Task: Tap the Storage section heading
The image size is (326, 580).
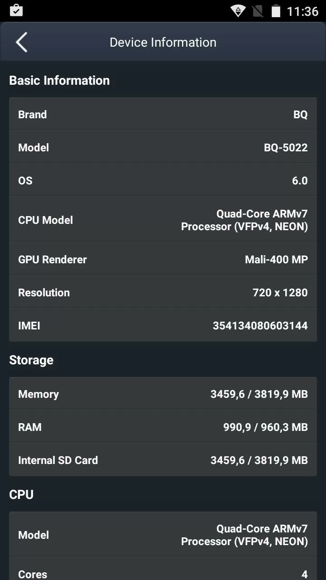Action: pyautogui.click(x=31, y=360)
